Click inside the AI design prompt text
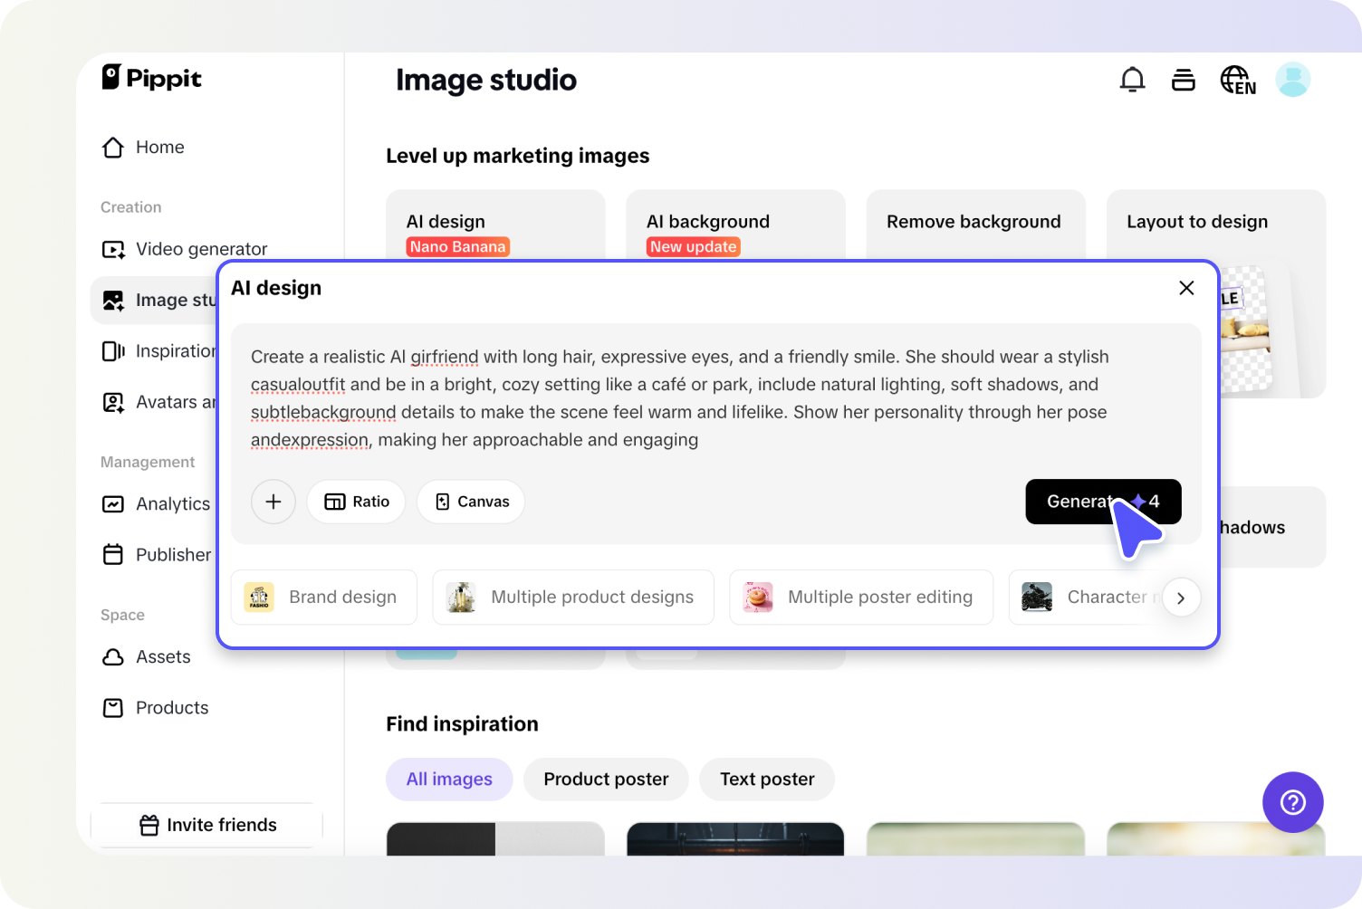Viewport: 1362px width, 909px height. pos(679,398)
